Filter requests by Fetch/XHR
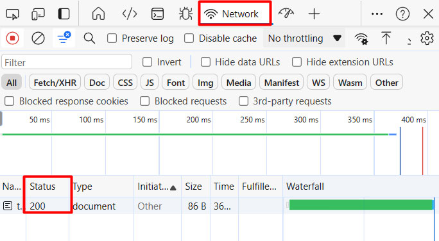The width and height of the screenshot is (439, 241). pyautogui.click(x=55, y=83)
